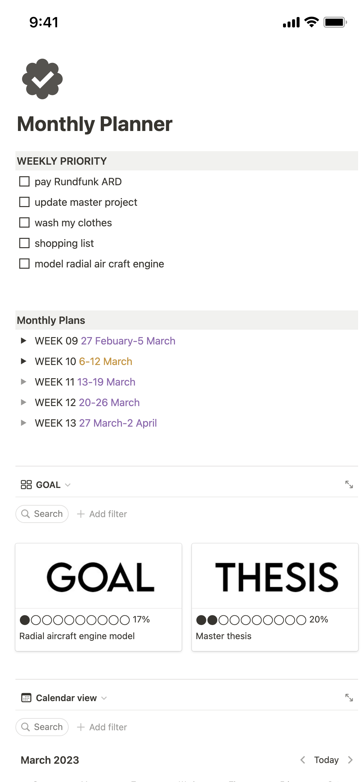Click the WEEKLY PRIORITY heading
Viewport: 361px width, 782px height.
coord(62,161)
